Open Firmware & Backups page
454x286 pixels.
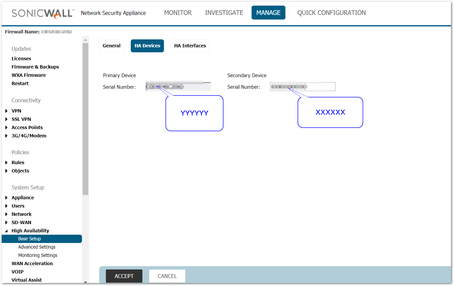point(35,67)
